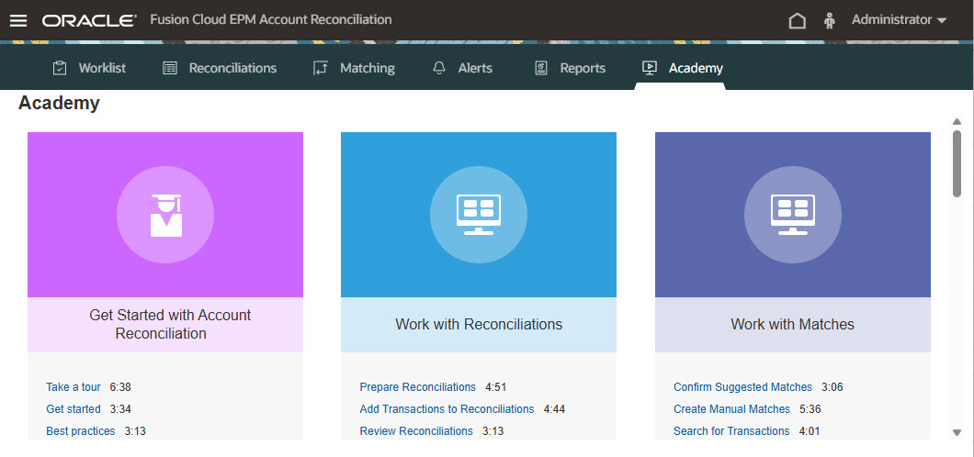974x457 pixels.
Task: Click the Alerts bell icon
Action: pyautogui.click(x=439, y=68)
